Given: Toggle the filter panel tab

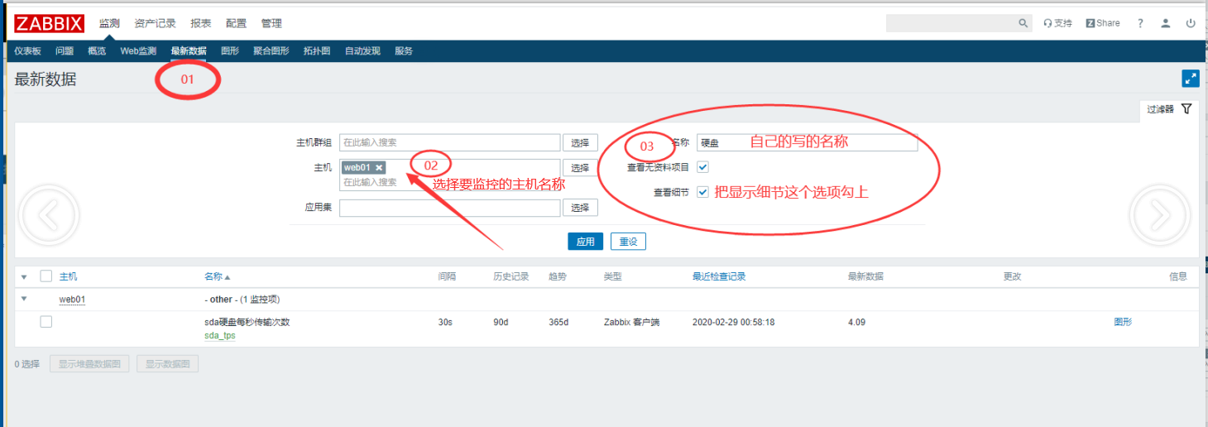Looking at the screenshot, I should pyautogui.click(x=1168, y=109).
